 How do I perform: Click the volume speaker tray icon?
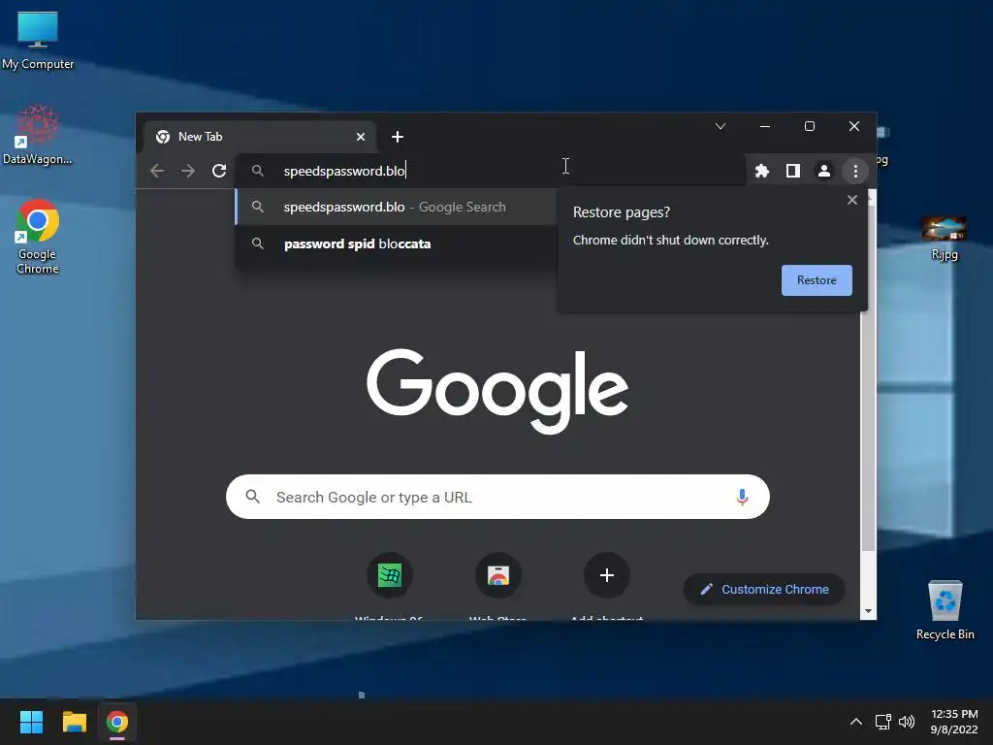pyautogui.click(x=907, y=722)
